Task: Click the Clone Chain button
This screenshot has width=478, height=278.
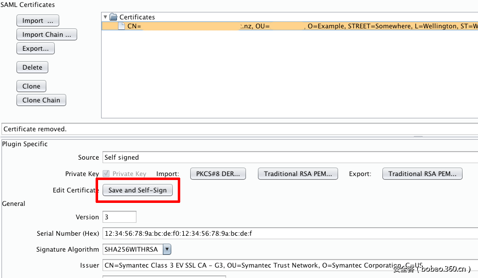Action: click(x=41, y=100)
